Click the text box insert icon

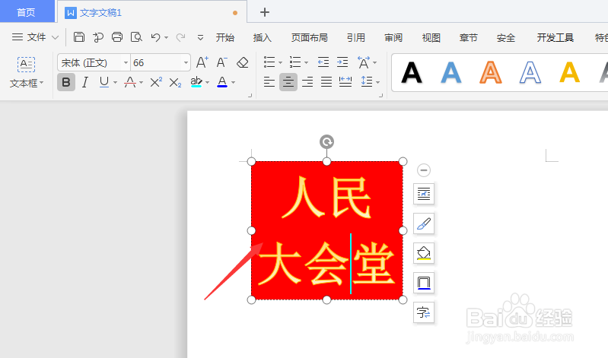click(x=27, y=65)
